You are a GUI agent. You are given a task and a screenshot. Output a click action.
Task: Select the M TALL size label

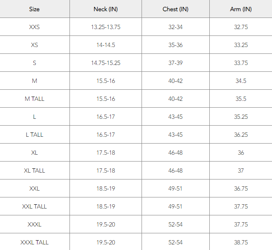coord(35,99)
